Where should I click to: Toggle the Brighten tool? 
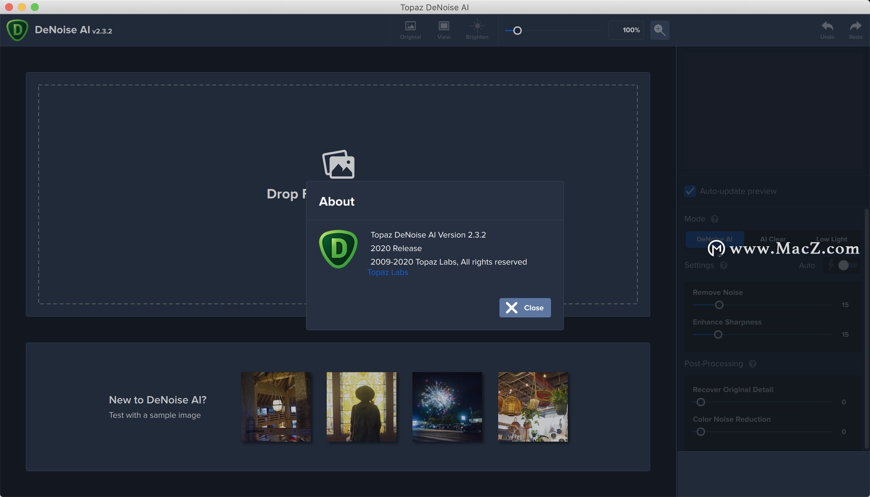click(x=477, y=30)
